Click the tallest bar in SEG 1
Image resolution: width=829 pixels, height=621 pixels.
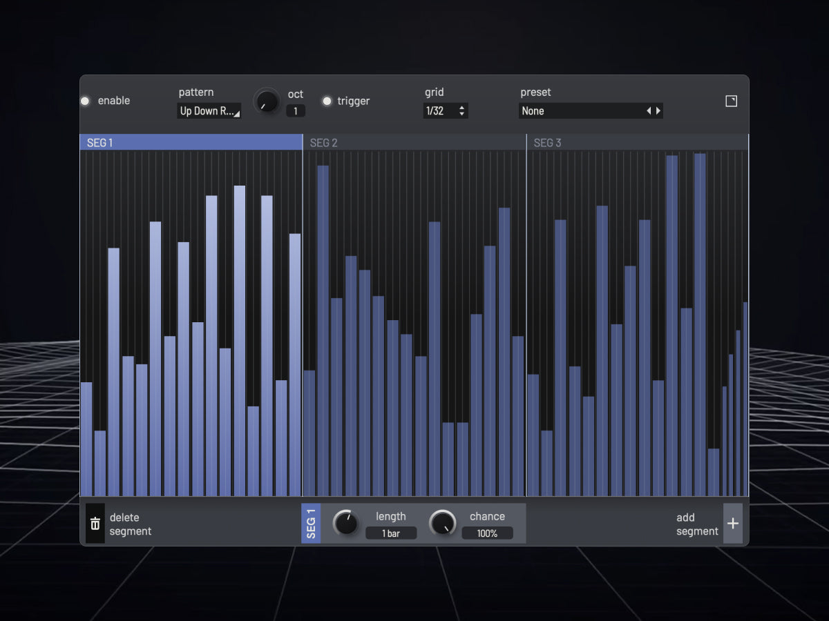240,341
